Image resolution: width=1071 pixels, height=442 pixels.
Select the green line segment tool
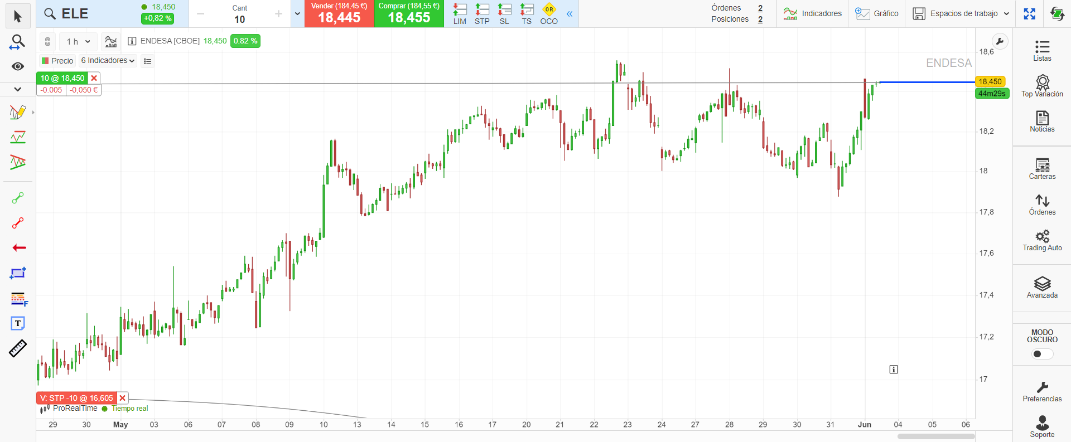tap(18, 198)
